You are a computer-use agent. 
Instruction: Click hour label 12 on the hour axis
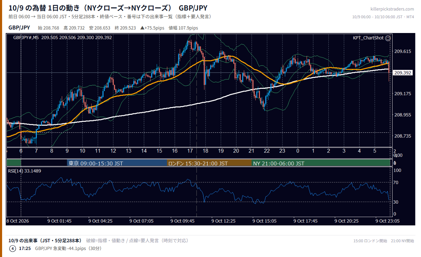pyautogui.click(x=113, y=151)
